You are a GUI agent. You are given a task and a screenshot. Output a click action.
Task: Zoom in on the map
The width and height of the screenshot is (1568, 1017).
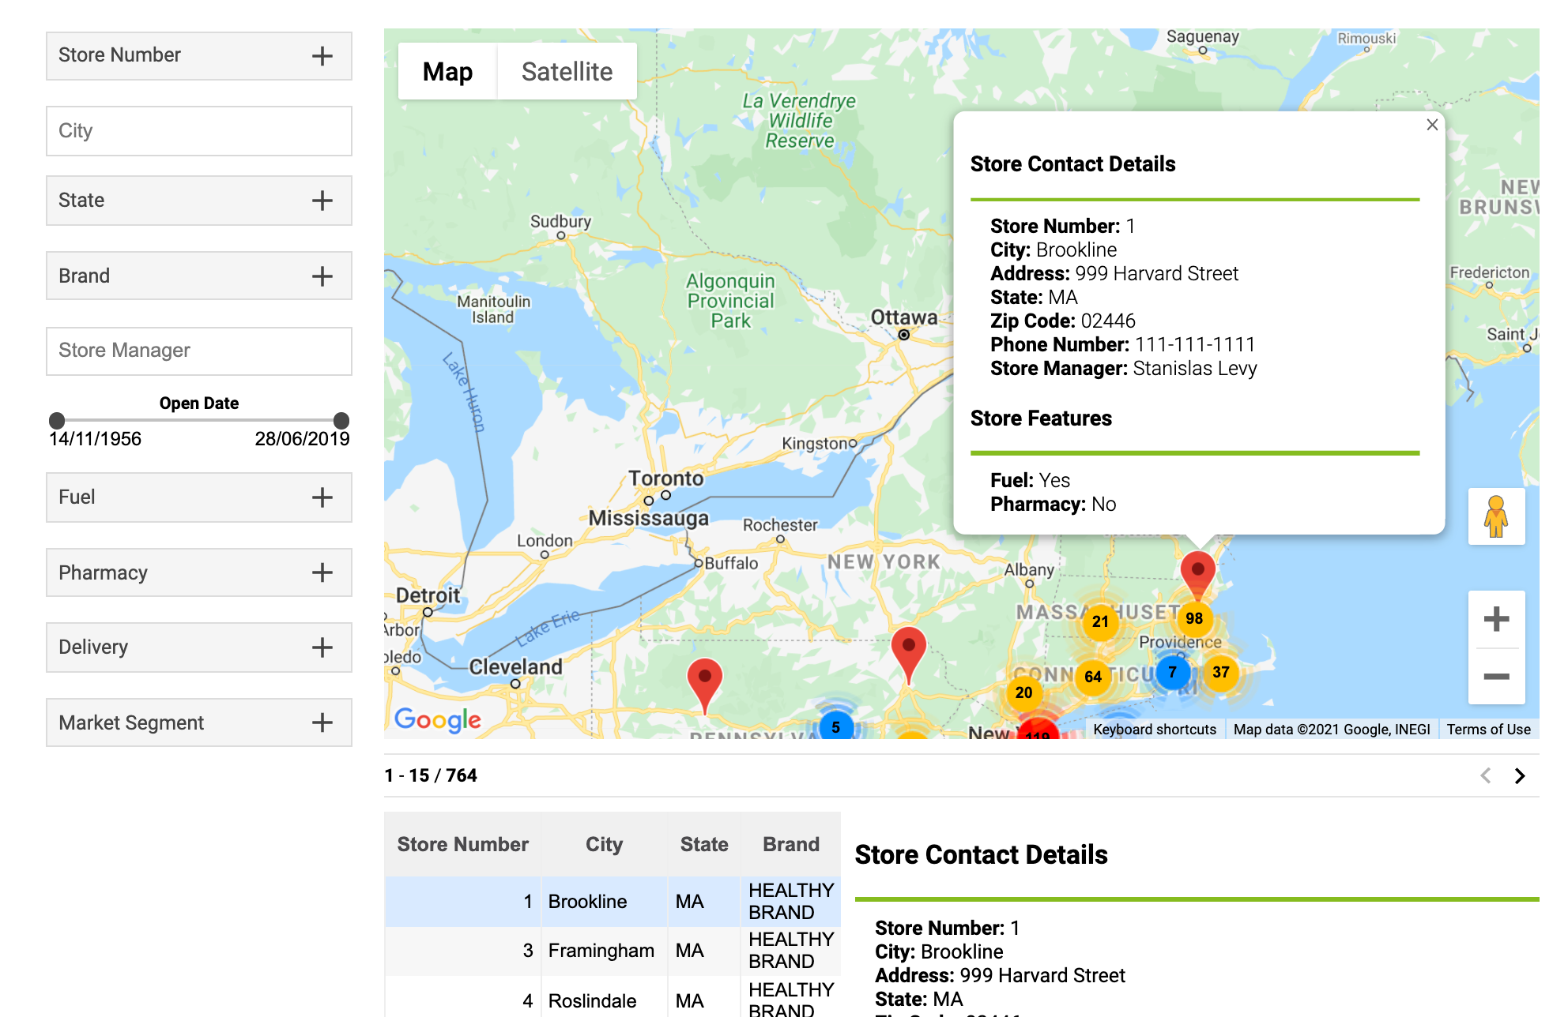click(1496, 619)
